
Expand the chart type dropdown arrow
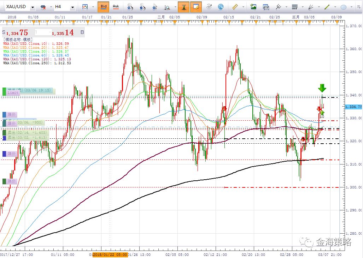click(x=93, y=7)
